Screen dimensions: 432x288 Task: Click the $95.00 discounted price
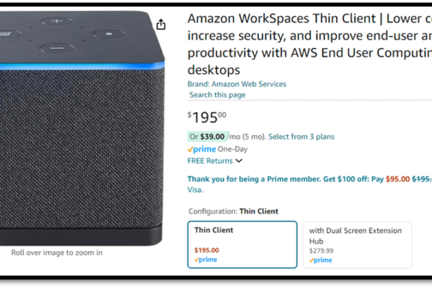[397, 179]
